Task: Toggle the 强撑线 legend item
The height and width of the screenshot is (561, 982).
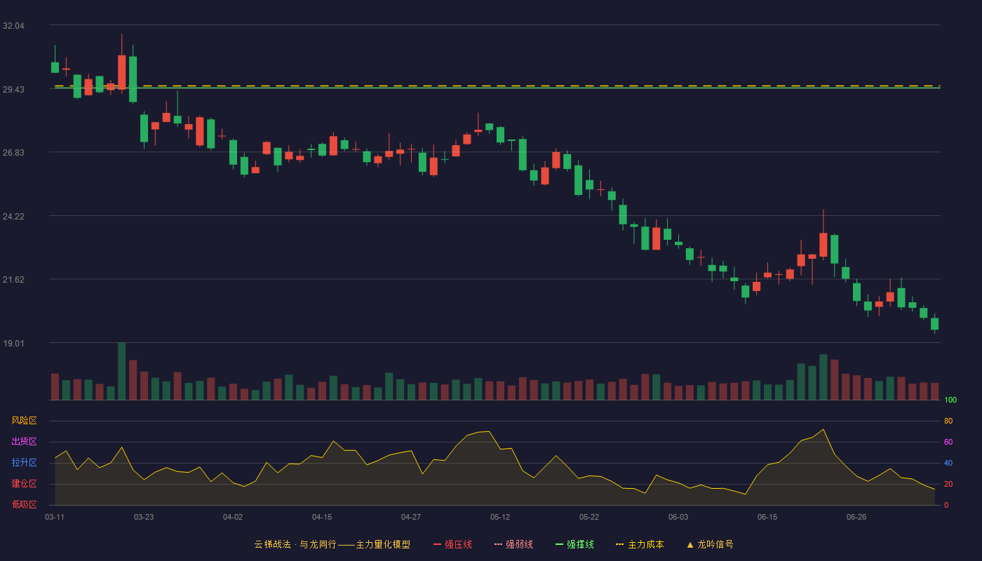Action: click(574, 544)
